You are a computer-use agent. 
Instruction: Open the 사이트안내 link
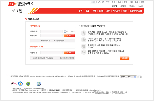coord(132,6)
